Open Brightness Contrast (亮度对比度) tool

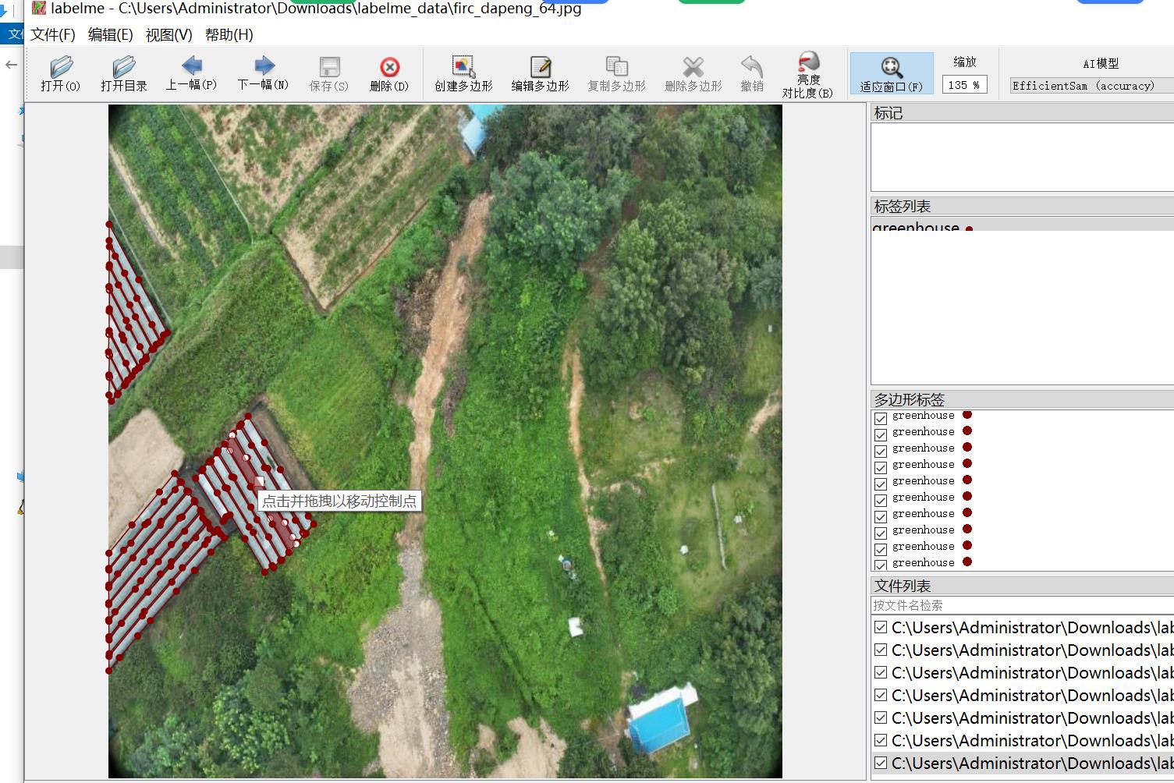[807, 73]
